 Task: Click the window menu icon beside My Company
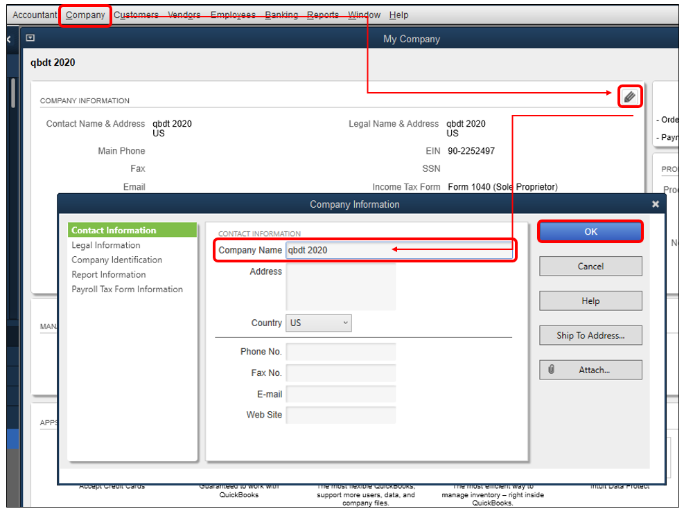tap(30, 38)
